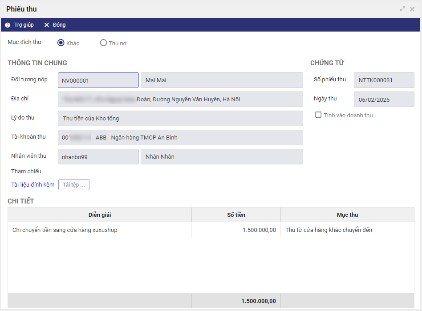Select the Khác radio option
The height and width of the screenshot is (311, 422).
pyautogui.click(x=61, y=43)
